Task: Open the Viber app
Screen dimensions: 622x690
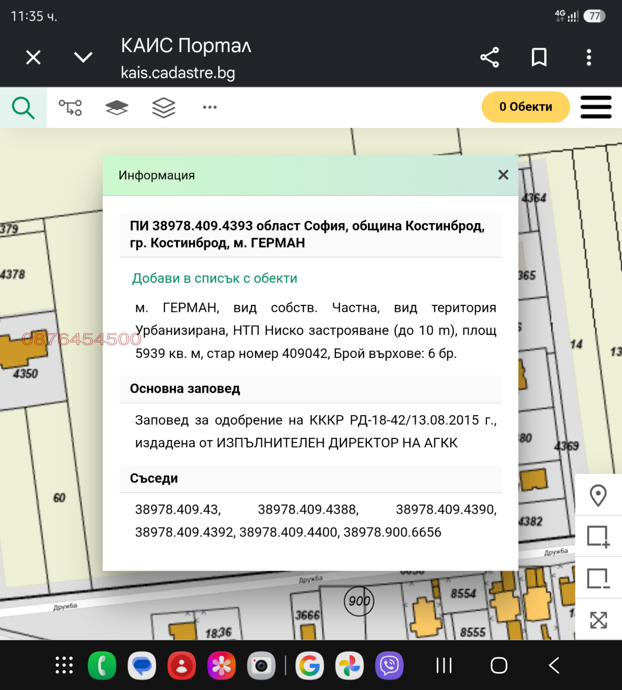Action: point(389,666)
